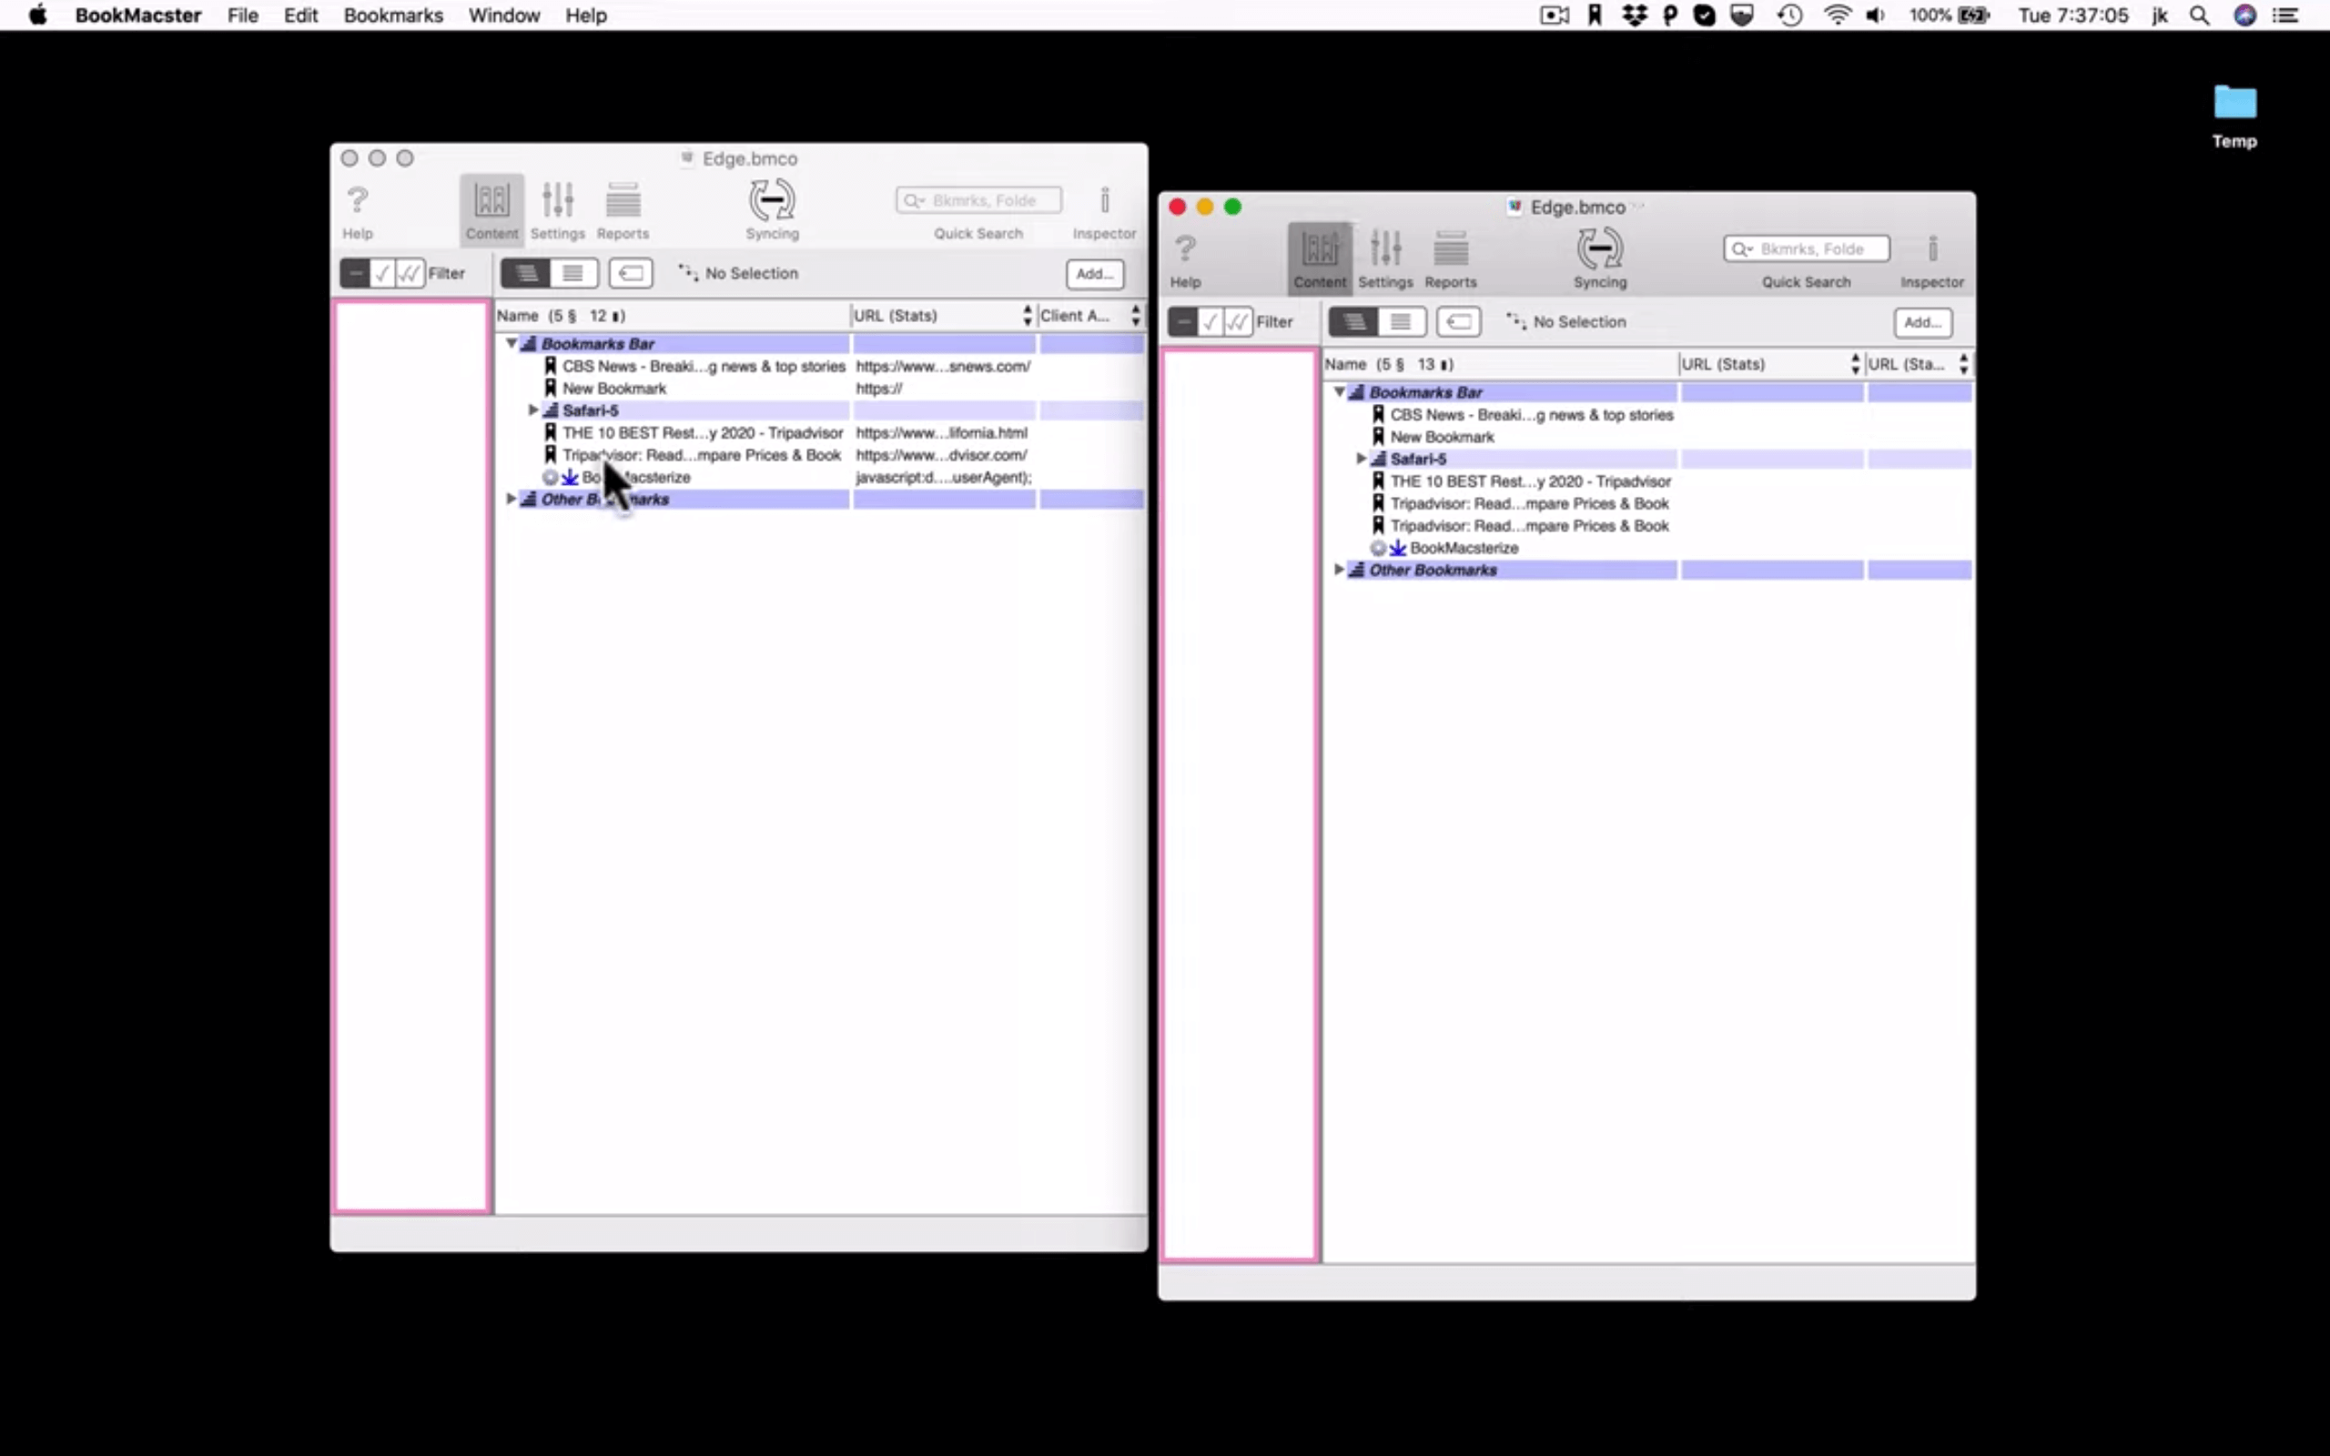
Task: Click tag view icon in right window
Action: [x=1459, y=321]
